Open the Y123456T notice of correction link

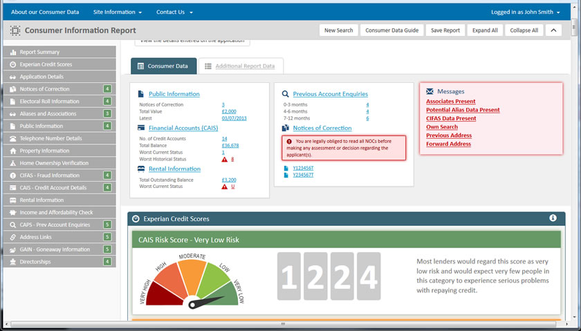pos(303,168)
